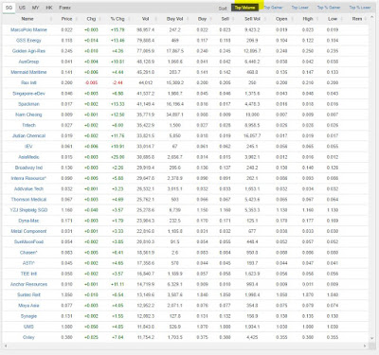Open Mermaid Maritime stock link

point(28,72)
